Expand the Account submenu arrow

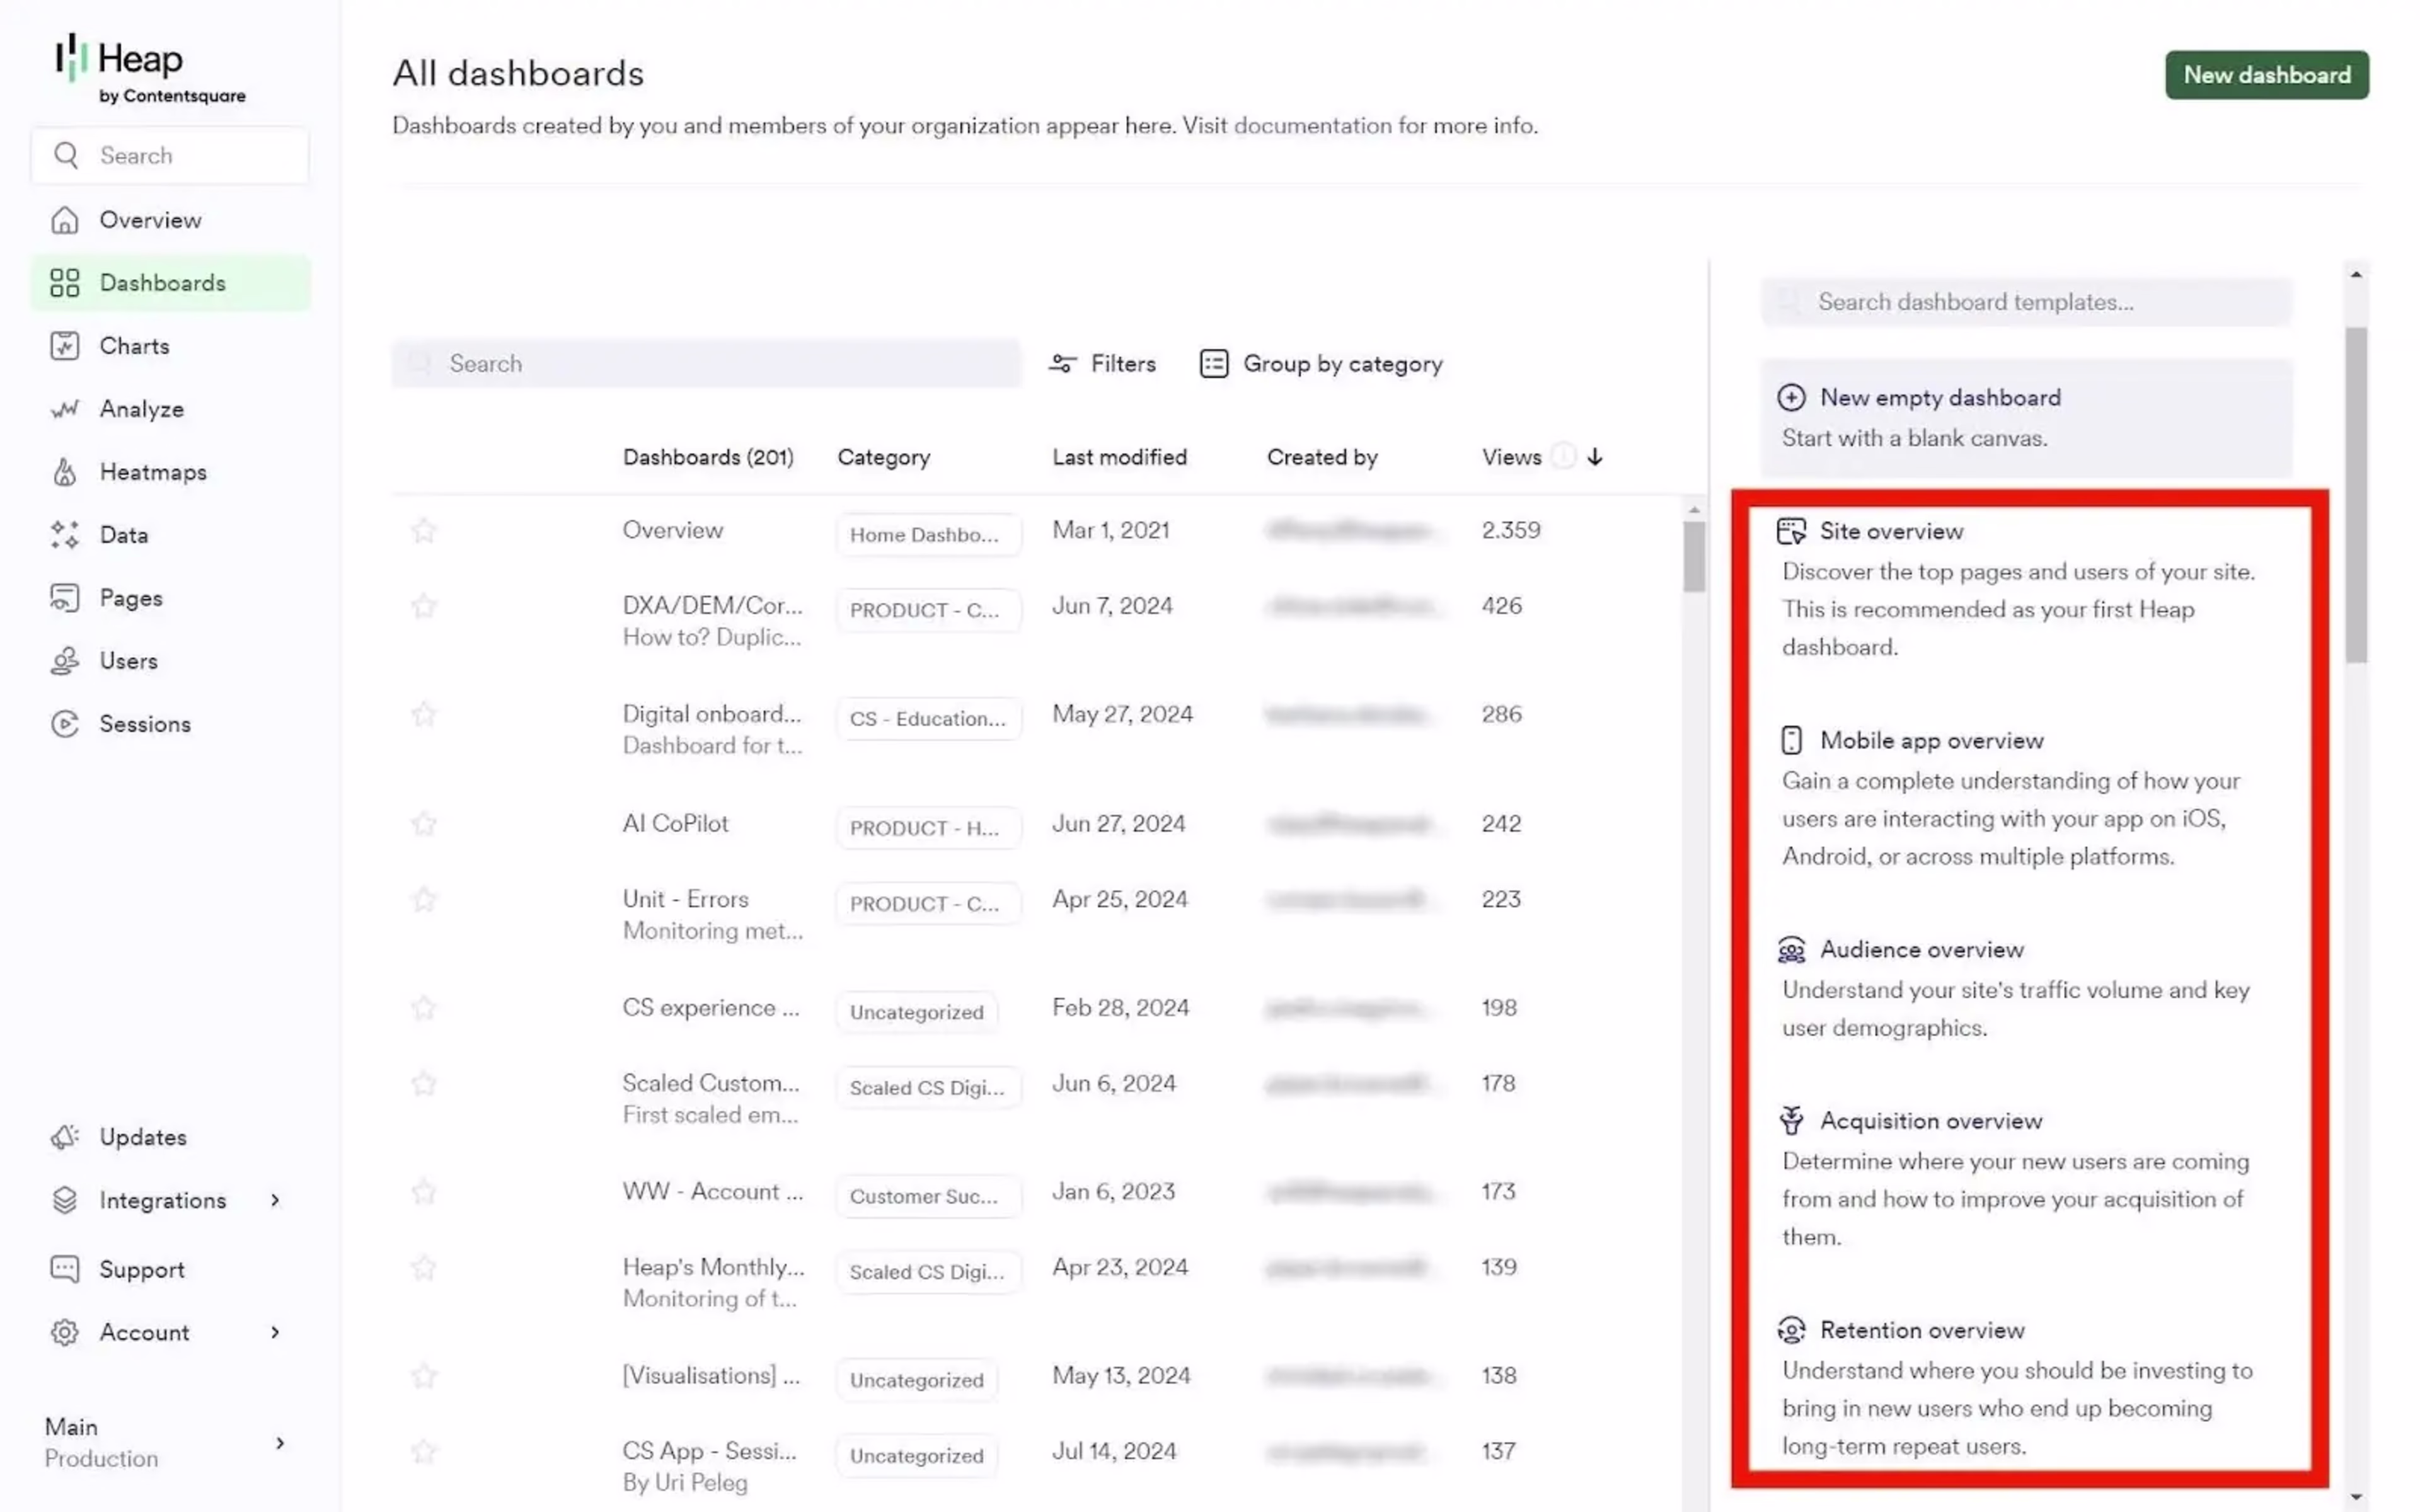pos(275,1332)
